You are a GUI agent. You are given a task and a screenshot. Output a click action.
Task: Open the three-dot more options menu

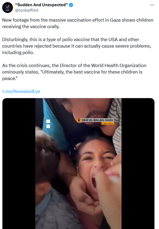click(x=152, y=5)
